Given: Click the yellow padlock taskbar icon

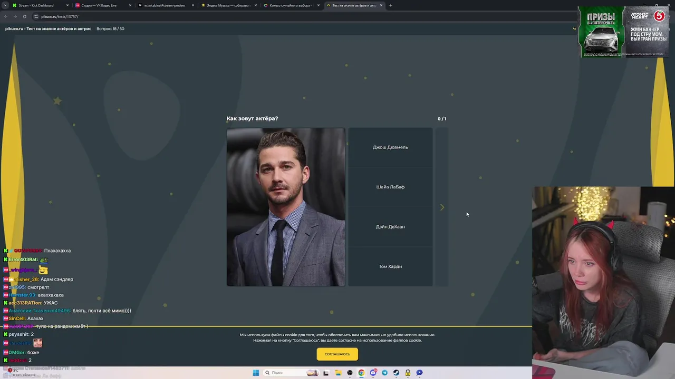Looking at the screenshot, I should [x=408, y=373].
